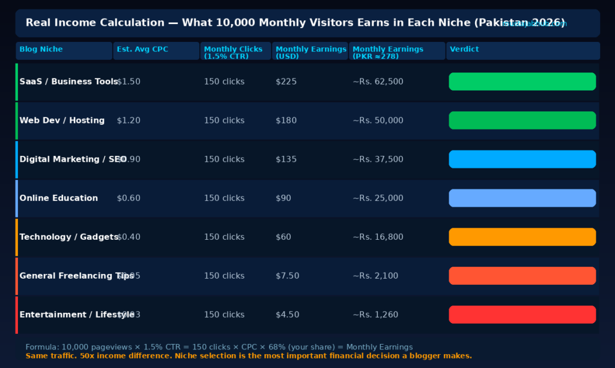Click the 'Monthly Clicks (1.5% CTR)' header
Viewport: 615px width, 368px height.
(235, 50)
